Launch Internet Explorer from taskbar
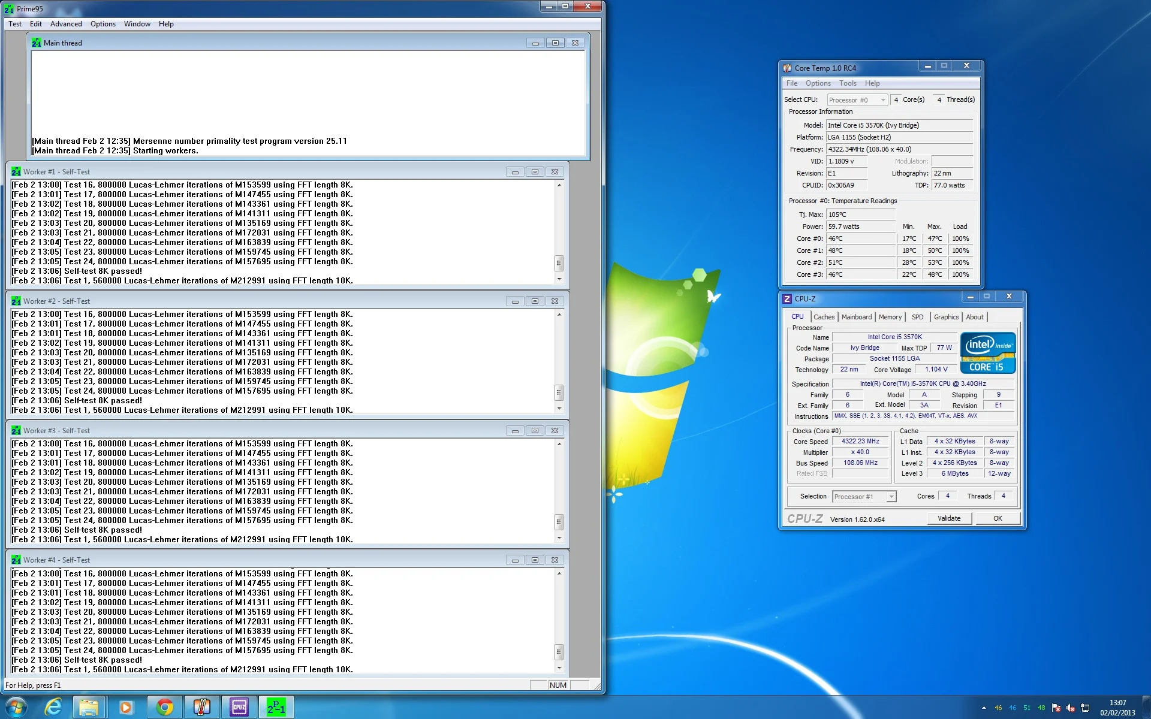Viewport: 1151px width, 719px height. point(53,707)
